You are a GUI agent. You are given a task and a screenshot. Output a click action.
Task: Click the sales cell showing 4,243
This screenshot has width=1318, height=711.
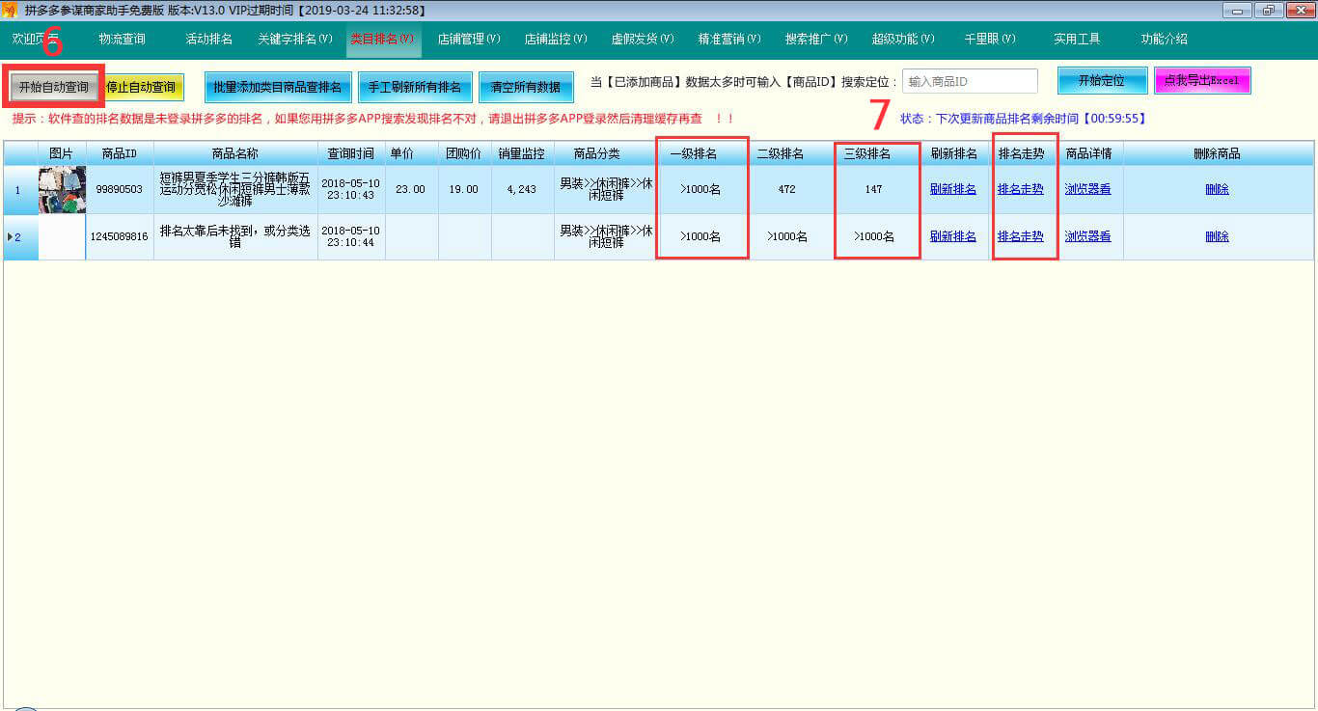pyautogui.click(x=522, y=189)
